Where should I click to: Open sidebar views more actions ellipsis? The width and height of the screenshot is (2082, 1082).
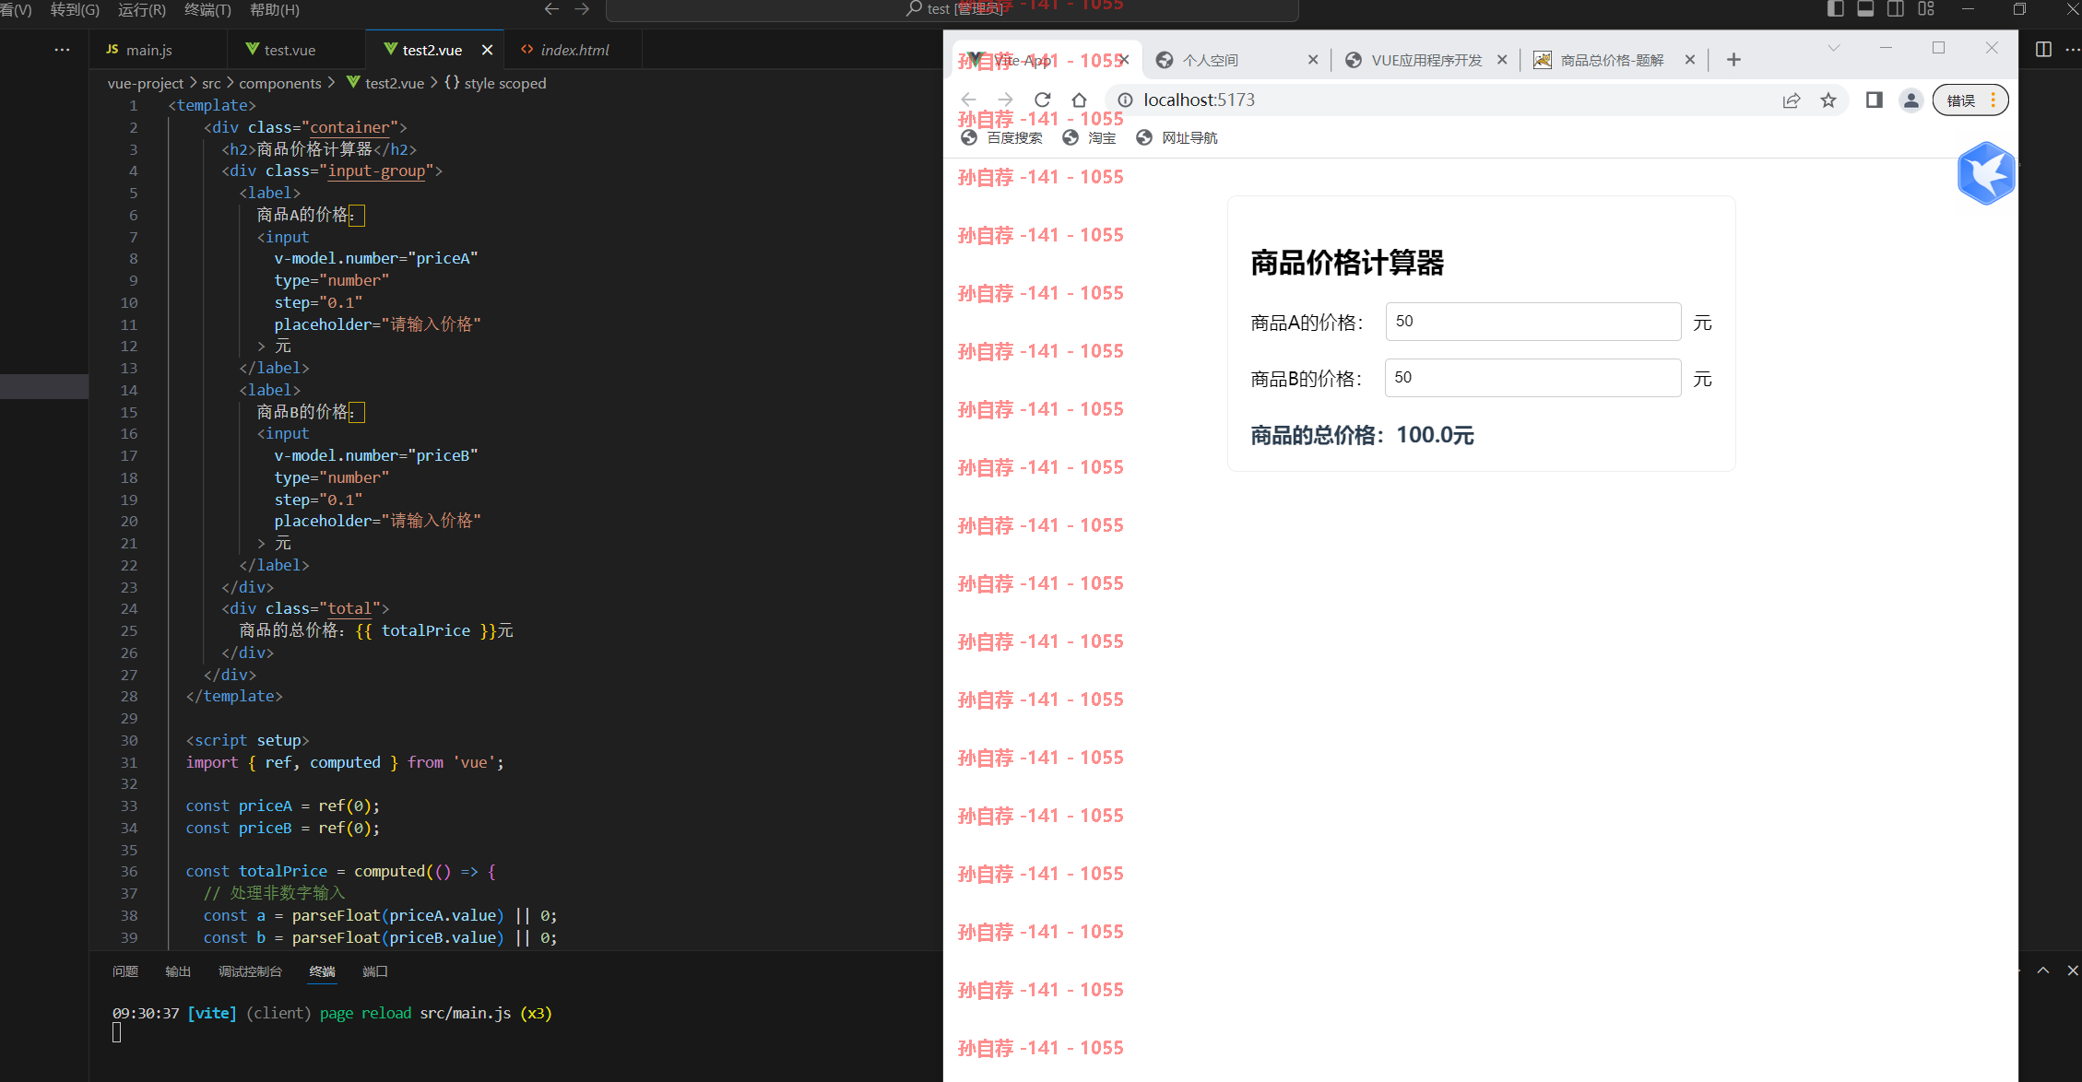[x=62, y=50]
